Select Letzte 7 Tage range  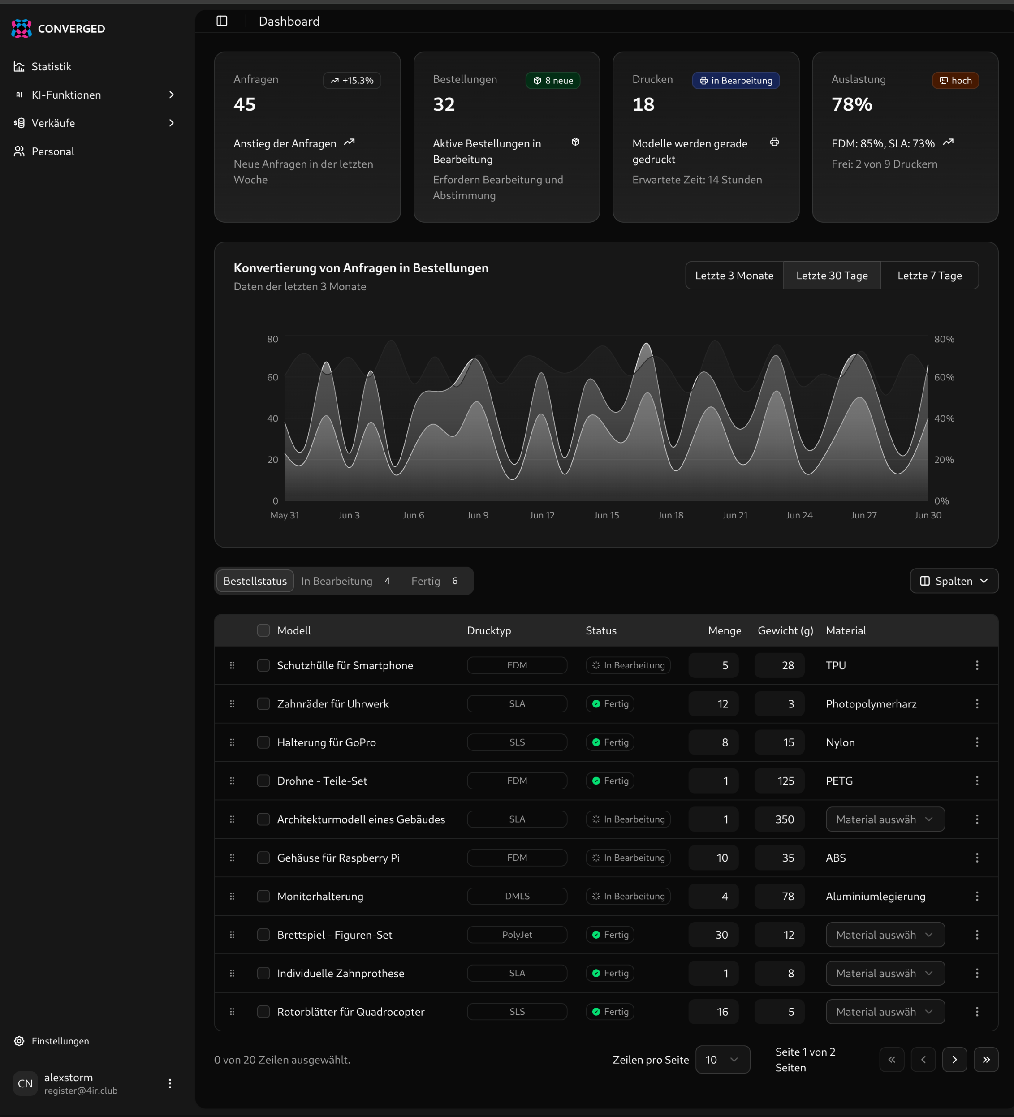tap(929, 276)
